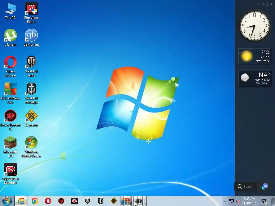Show hidden system tray icons
This screenshot has height=206, width=275.
coord(225,201)
